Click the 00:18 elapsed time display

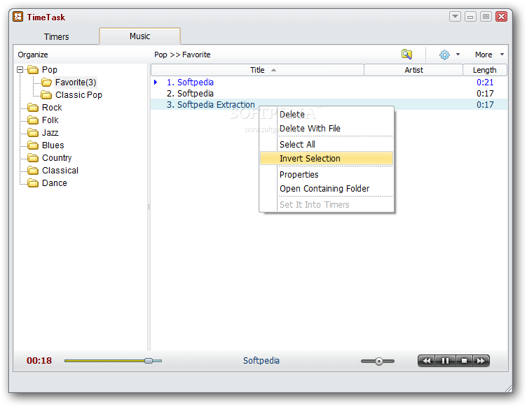click(39, 361)
